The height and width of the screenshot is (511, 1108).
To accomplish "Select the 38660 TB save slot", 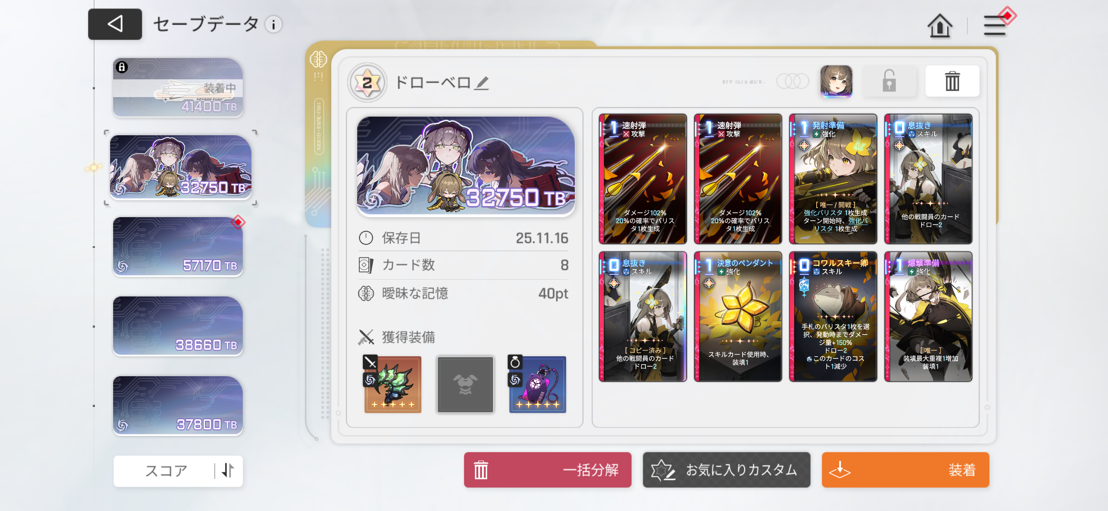I will [x=178, y=326].
